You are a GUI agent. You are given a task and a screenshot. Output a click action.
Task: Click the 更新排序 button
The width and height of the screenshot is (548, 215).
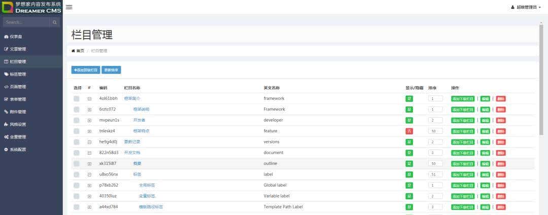coord(111,70)
